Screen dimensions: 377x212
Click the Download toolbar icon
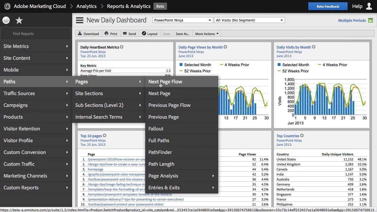click(80, 34)
